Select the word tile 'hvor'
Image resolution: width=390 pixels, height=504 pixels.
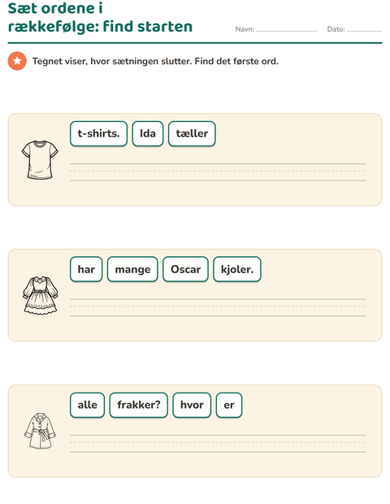tap(192, 405)
